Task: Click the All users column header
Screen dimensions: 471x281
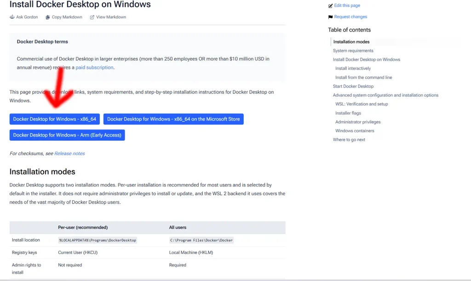Action: [x=178, y=227]
